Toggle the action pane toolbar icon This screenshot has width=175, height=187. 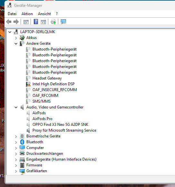[43, 22]
